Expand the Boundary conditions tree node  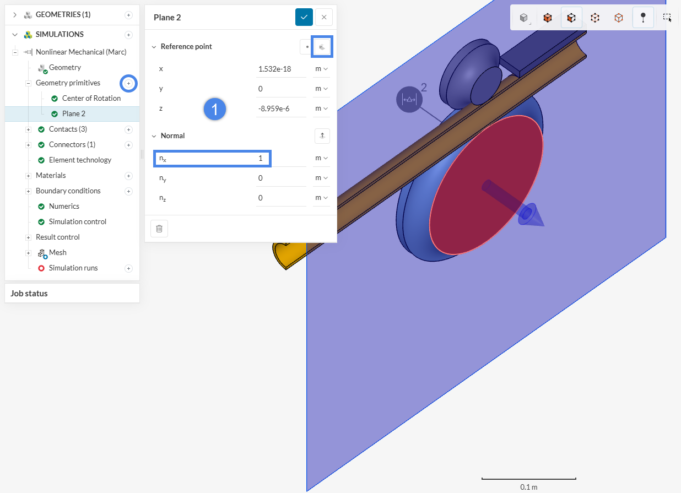(29, 191)
